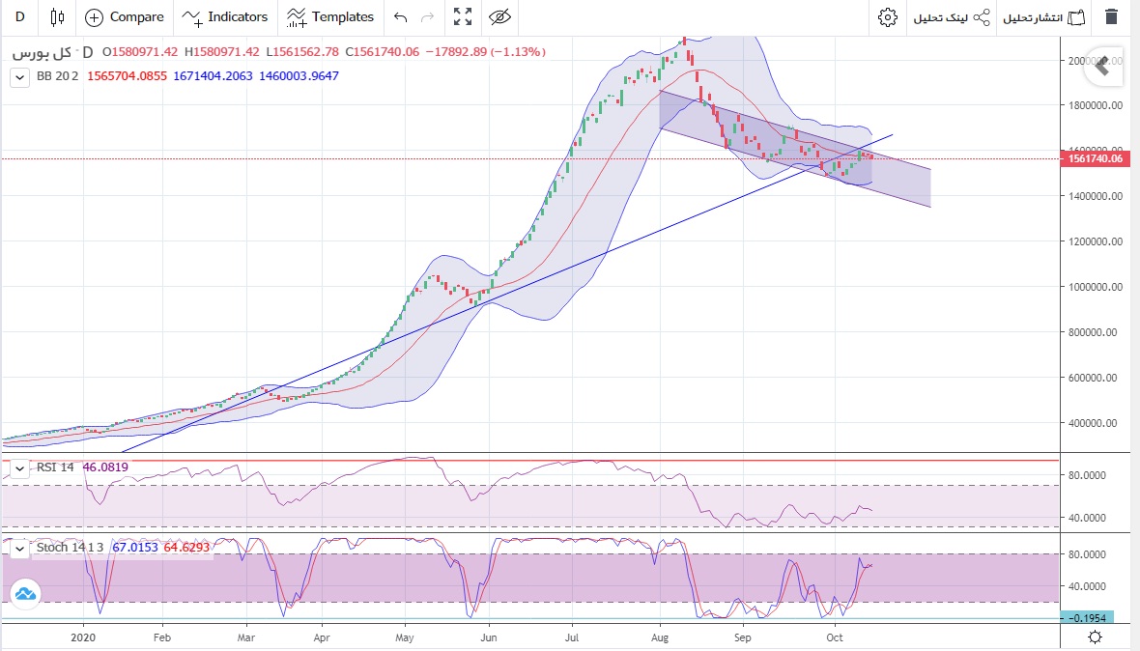
Task: Click the blue cloud chart icon
Action: click(25, 594)
